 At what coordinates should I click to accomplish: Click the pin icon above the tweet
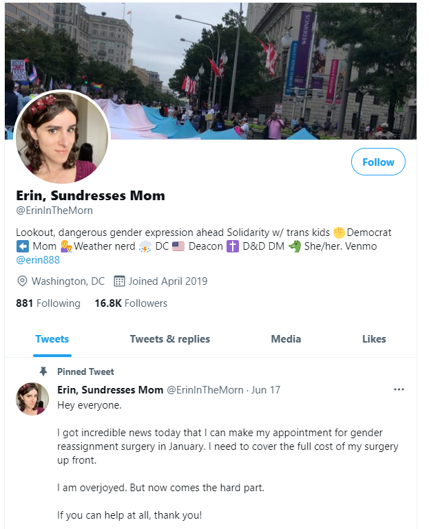coord(43,371)
